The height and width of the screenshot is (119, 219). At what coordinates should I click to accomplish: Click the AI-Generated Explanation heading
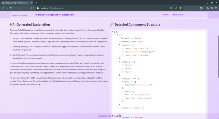[30, 25]
